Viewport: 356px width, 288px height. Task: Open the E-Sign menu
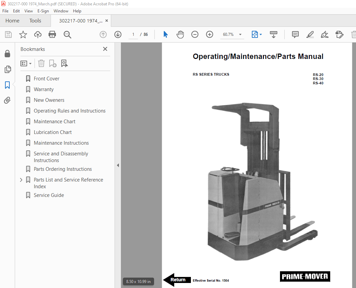coord(43,11)
